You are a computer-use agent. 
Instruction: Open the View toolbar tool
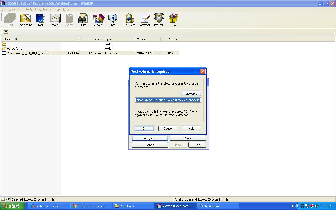[x=55, y=20]
